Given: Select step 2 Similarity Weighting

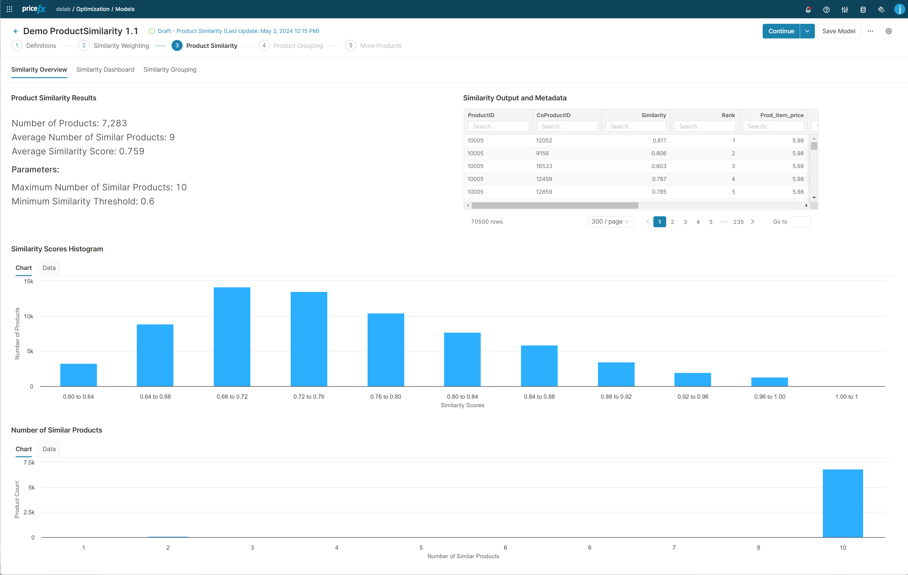Looking at the screenshot, I should click(x=121, y=45).
